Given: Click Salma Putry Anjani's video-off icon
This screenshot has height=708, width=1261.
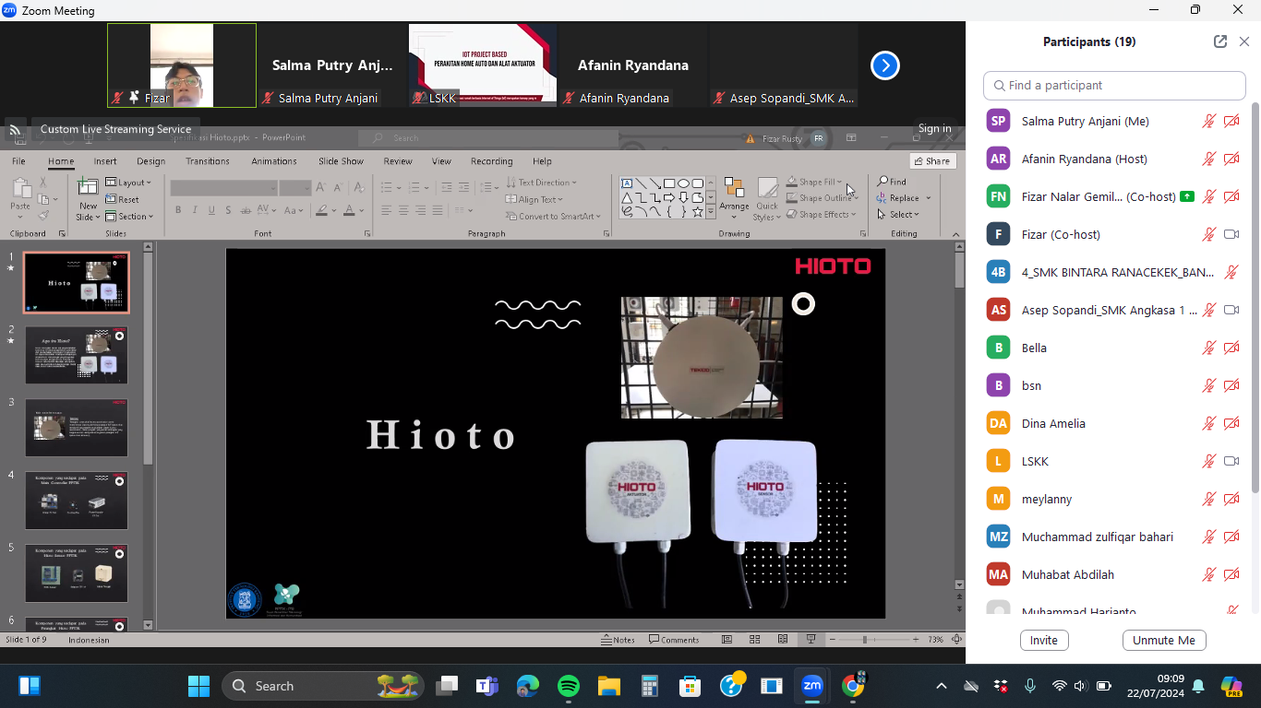Looking at the screenshot, I should click(1231, 121).
